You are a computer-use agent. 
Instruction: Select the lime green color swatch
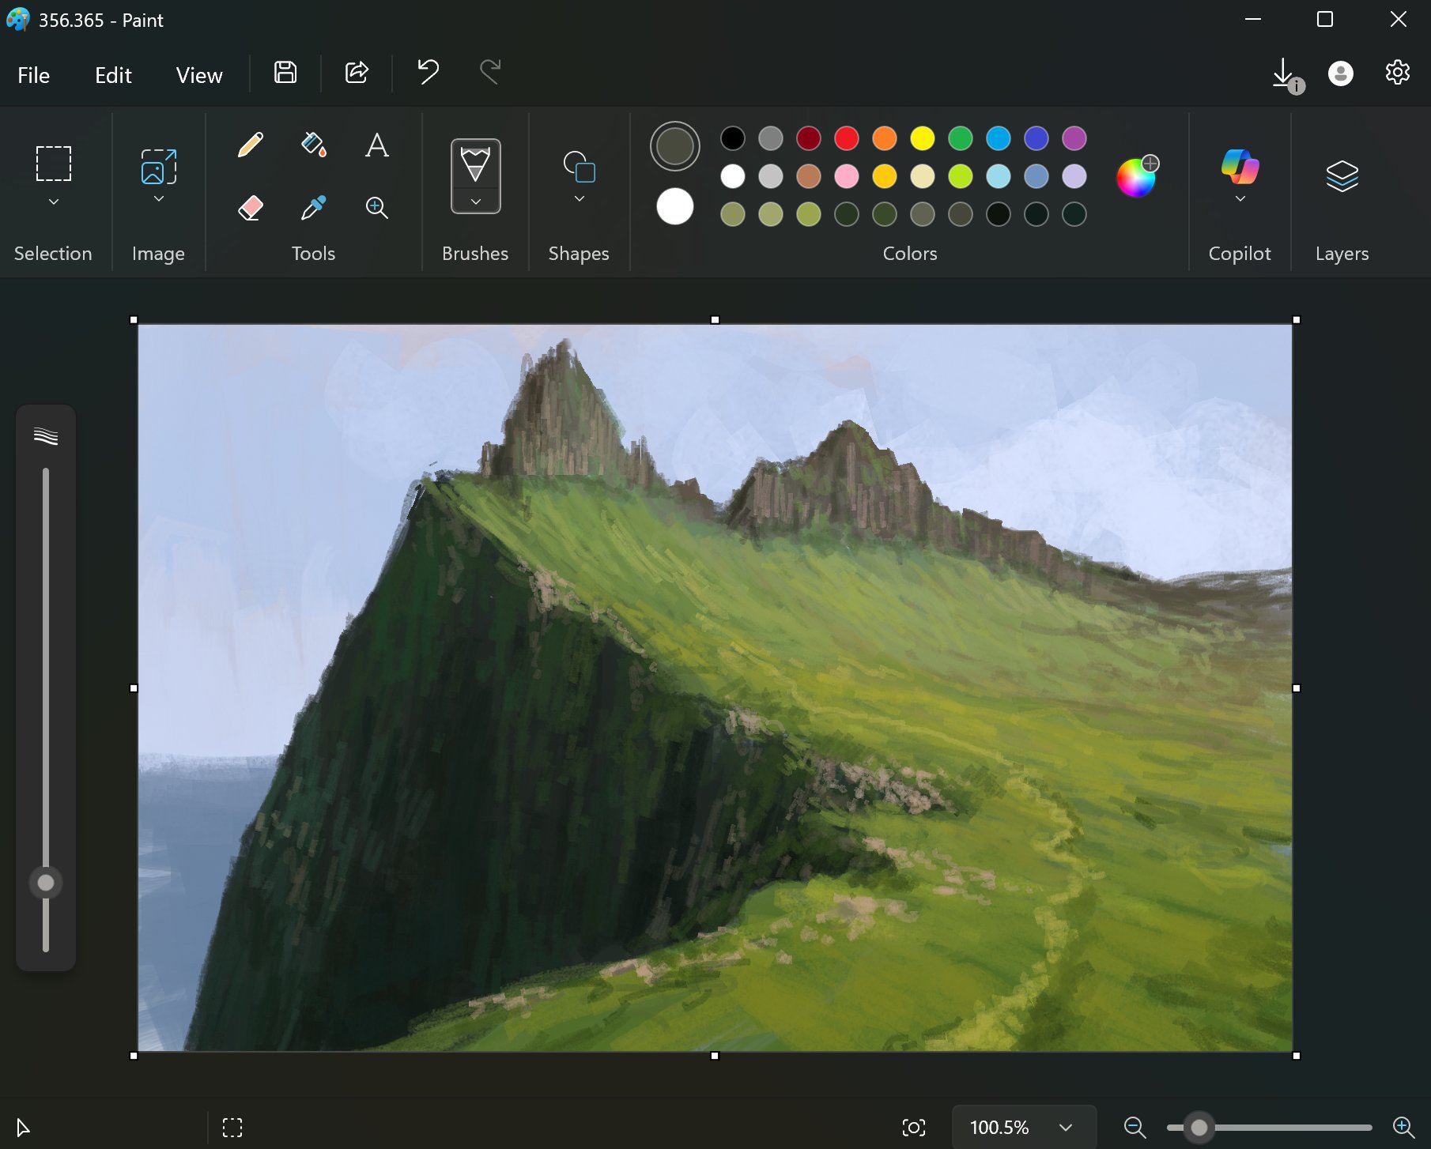pos(961,176)
